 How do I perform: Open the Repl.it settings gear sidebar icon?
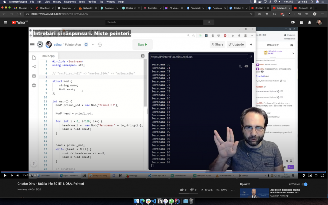pyautogui.click(x=34, y=85)
